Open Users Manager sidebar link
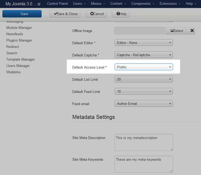 (x=18, y=66)
